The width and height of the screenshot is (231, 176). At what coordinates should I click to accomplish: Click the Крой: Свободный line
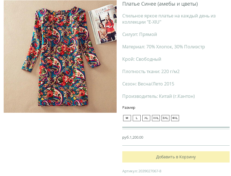142,59
